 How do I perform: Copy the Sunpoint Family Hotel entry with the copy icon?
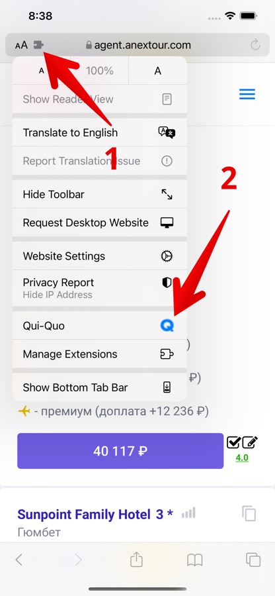pyautogui.click(x=249, y=513)
